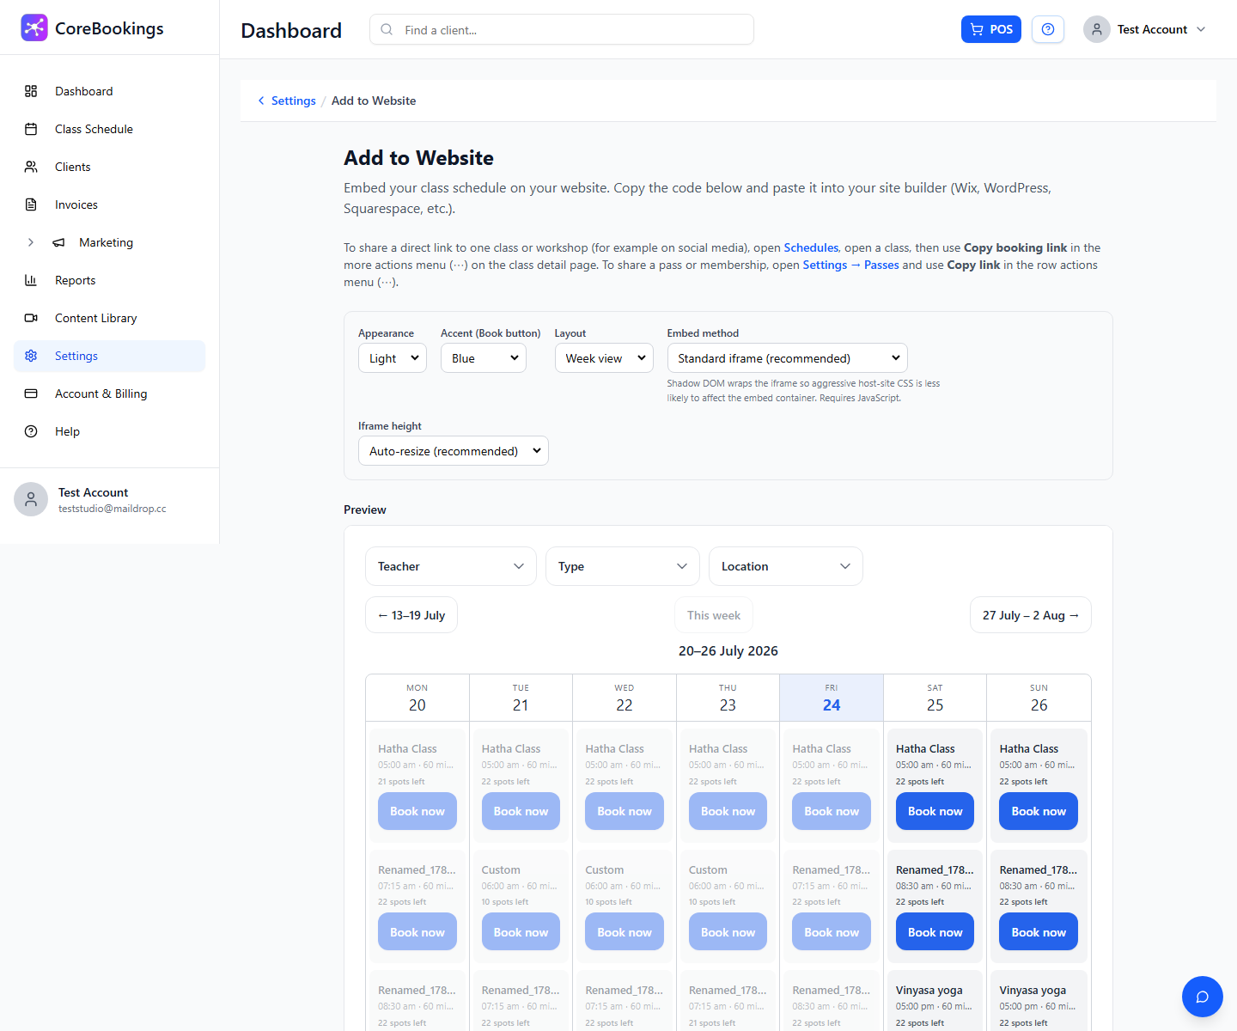Open the chat bubble widget
Viewport: 1237px width, 1031px height.
pyautogui.click(x=1203, y=997)
